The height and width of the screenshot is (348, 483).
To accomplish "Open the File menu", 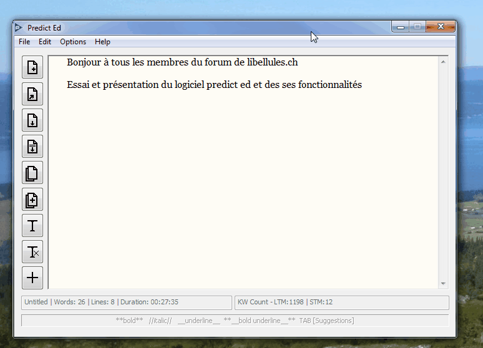I will [x=24, y=42].
